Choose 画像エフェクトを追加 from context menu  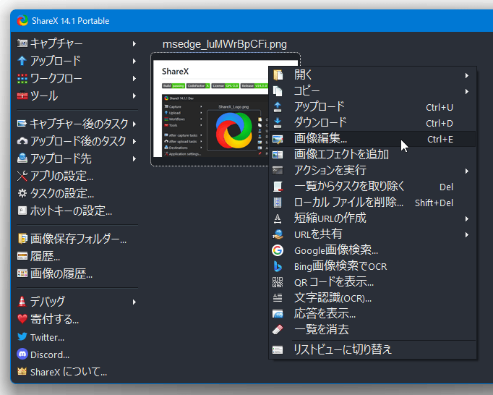[x=372, y=155]
